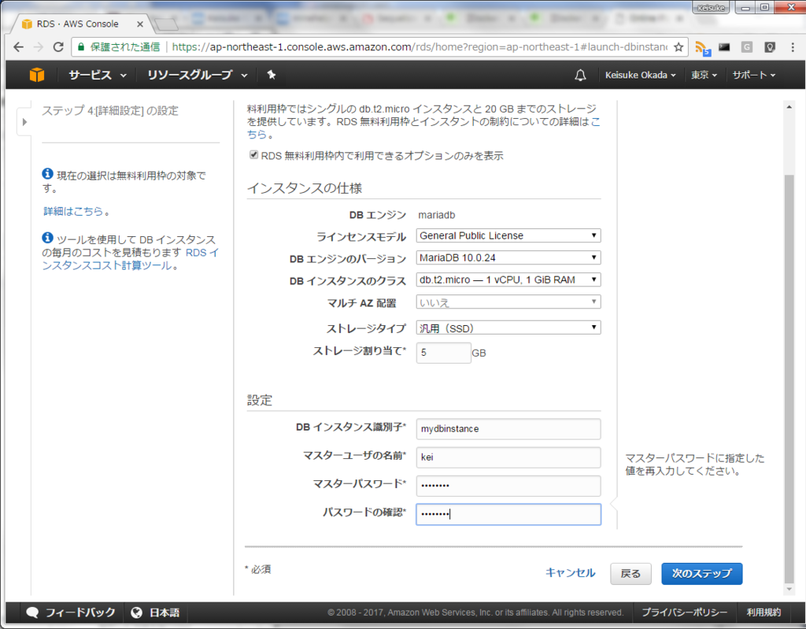806x629 pixels.
Task: Open リソースグループ menu
Action: (198, 75)
